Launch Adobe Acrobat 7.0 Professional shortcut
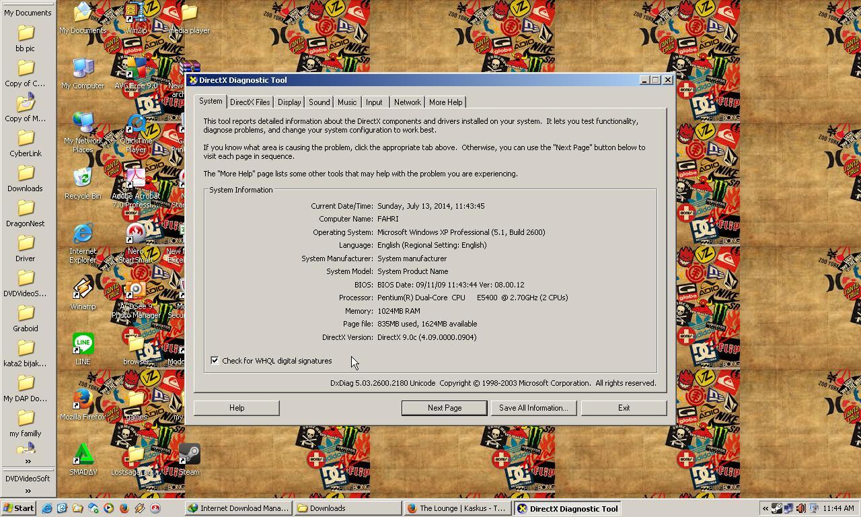This screenshot has width=861, height=517. pyautogui.click(x=136, y=187)
